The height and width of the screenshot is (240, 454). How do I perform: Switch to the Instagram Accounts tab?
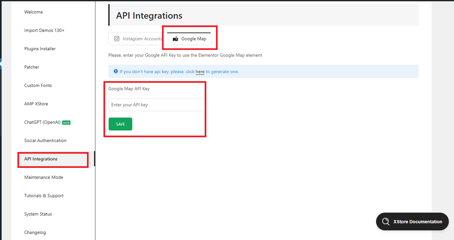click(138, 39)
